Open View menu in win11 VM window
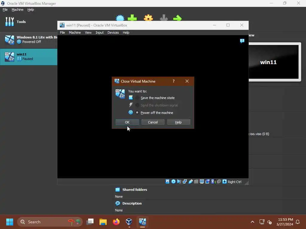The image size is (306, 229). point(88,33)
